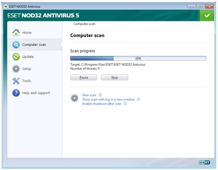Go to the Update section
Viewport: 218px width, 170px height.
coord(35,57)
